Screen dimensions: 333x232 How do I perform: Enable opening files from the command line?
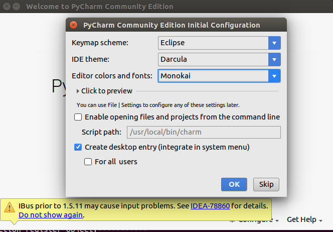(x=78, y=117)
